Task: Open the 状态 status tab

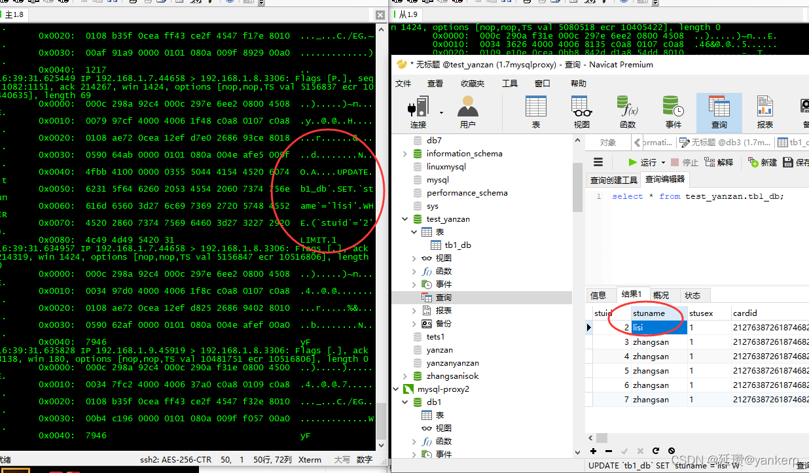Action: coord(692,296)
